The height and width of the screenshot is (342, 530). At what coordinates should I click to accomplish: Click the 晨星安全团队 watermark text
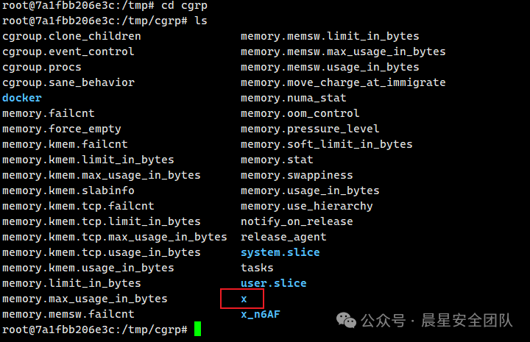click(x=467, y=321)
